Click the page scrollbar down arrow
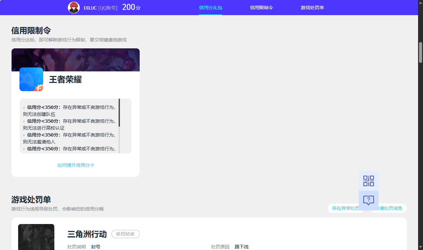 (x=420, y=247)
